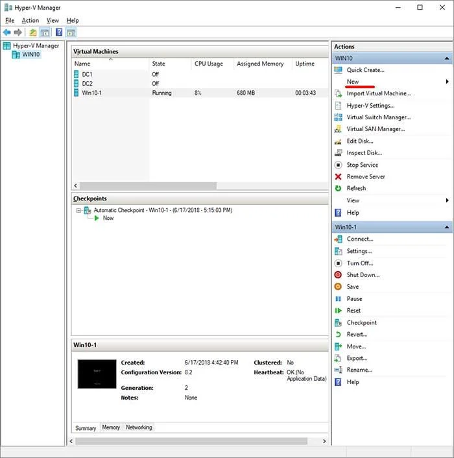
Task: Select the DC2 virtual machine row
Action: pyautogui.click(x=200, y=84)
